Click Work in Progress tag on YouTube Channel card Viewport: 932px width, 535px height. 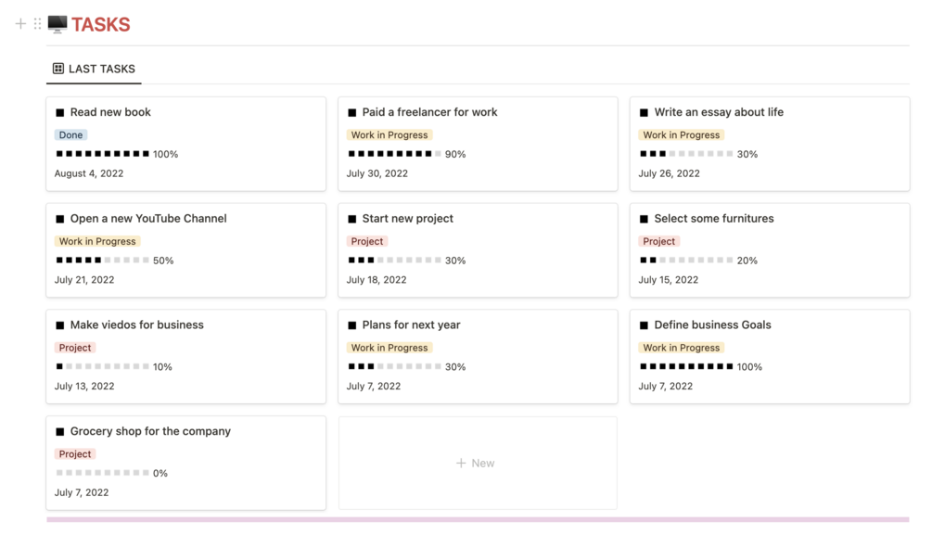97,242
